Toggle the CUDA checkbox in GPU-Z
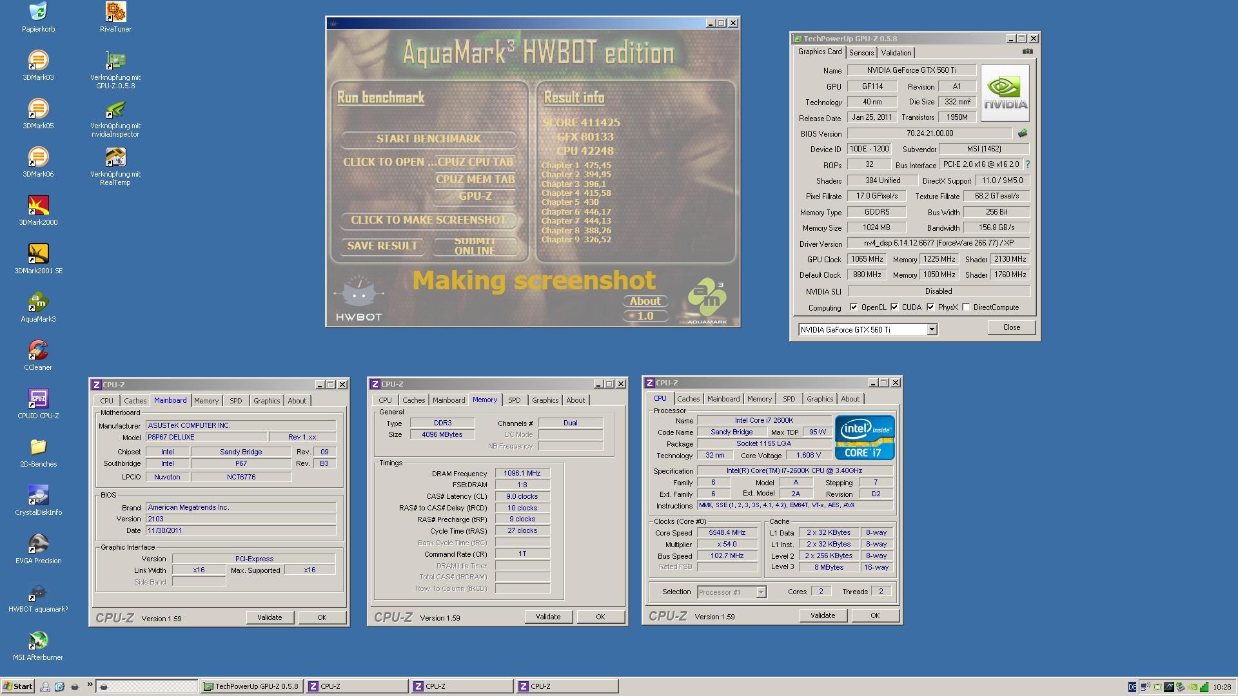 [x=894, y=307]
